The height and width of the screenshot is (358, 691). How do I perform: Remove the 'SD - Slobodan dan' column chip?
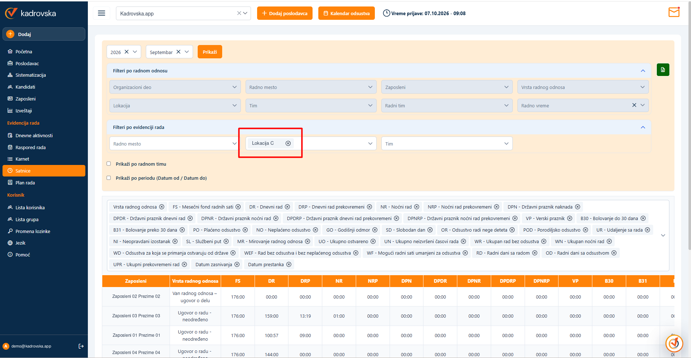click(x=430, y=230)
